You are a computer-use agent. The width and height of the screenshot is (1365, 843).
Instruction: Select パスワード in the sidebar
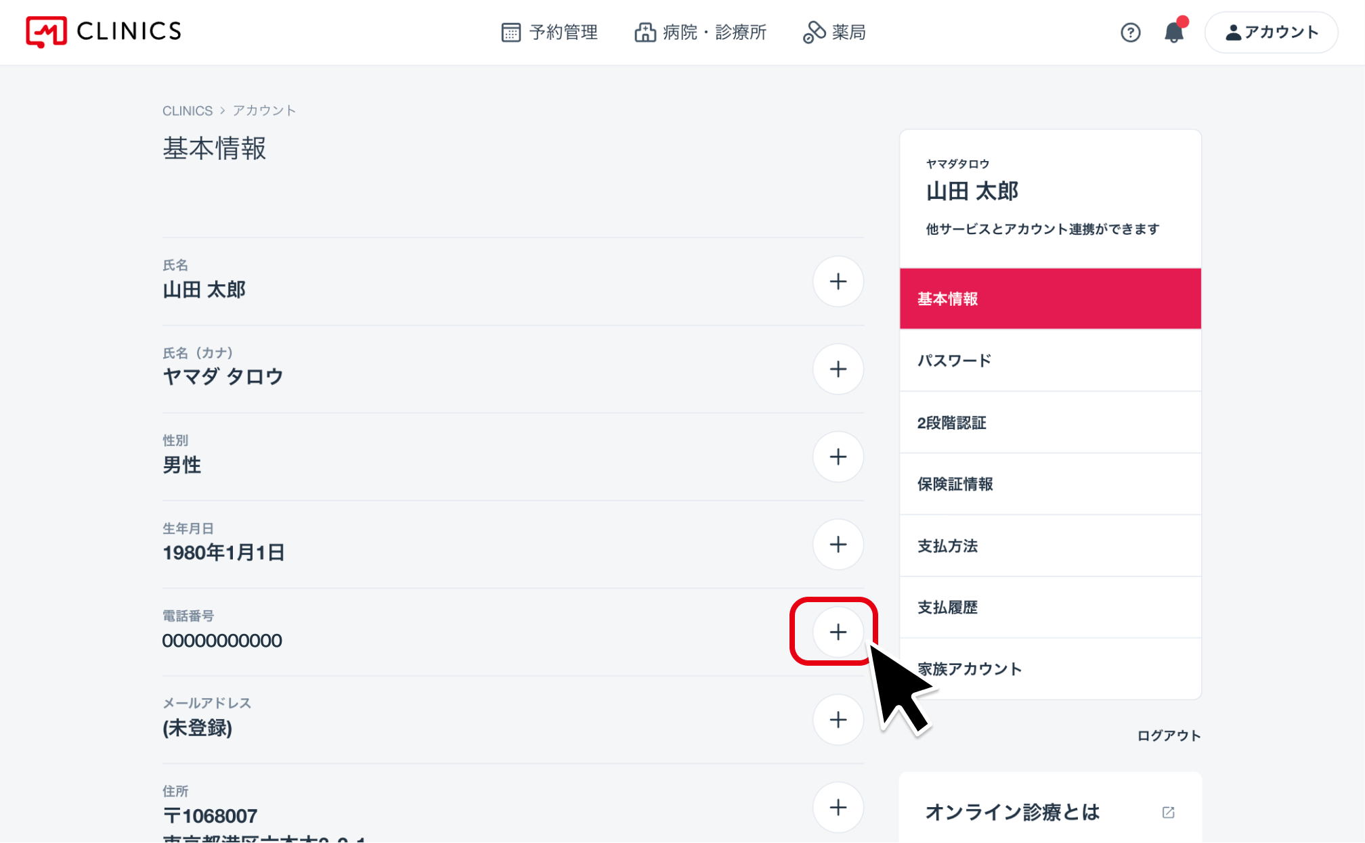click(x=1050, y=361)
